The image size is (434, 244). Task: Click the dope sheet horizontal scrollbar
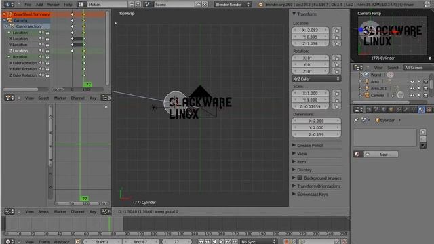coord(21,89)
